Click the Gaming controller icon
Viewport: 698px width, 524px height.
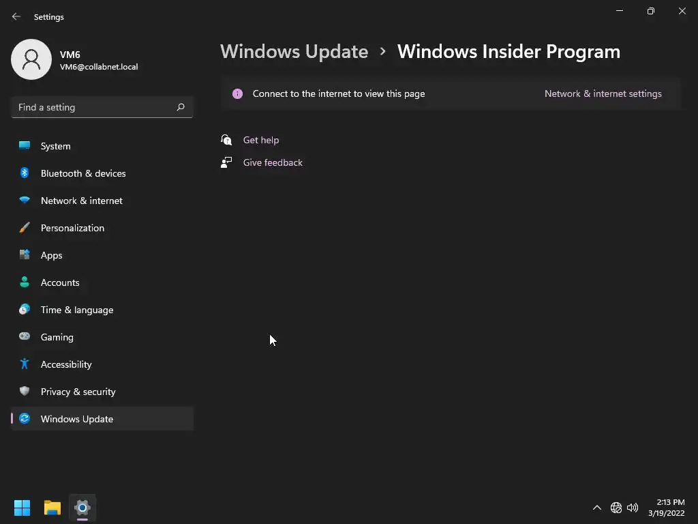(25, 336)
